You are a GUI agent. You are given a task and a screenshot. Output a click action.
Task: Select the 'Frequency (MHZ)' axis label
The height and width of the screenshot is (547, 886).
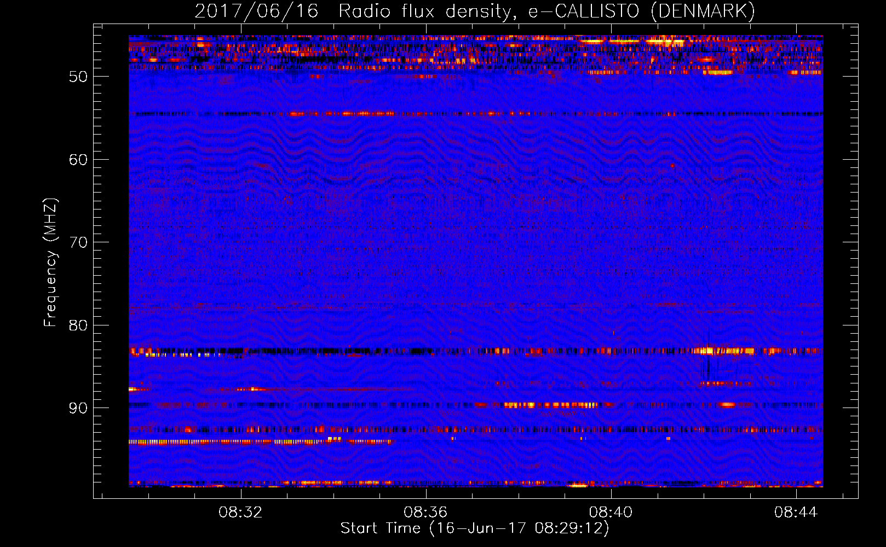point(50,263)
